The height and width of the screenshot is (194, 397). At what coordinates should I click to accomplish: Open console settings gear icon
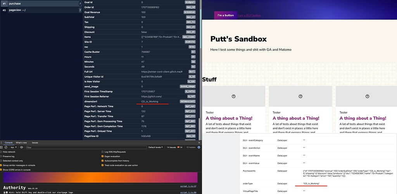pyautogui.click(x=199, y=147)
